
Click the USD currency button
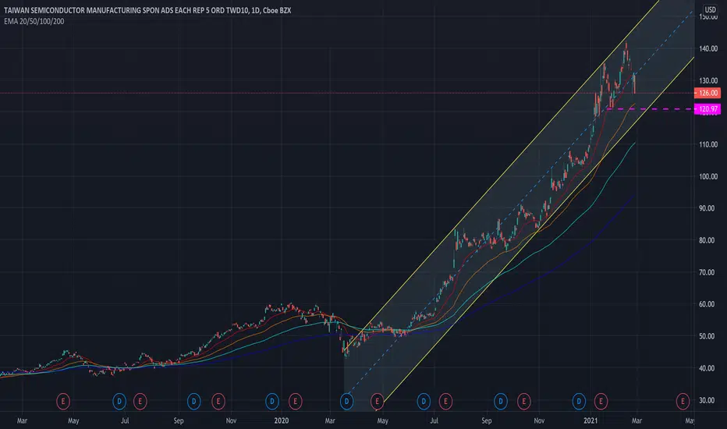[710, 9]
